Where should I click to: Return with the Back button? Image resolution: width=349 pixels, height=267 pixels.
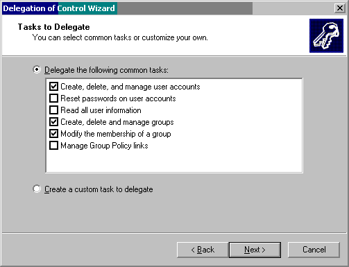(203, 250)
